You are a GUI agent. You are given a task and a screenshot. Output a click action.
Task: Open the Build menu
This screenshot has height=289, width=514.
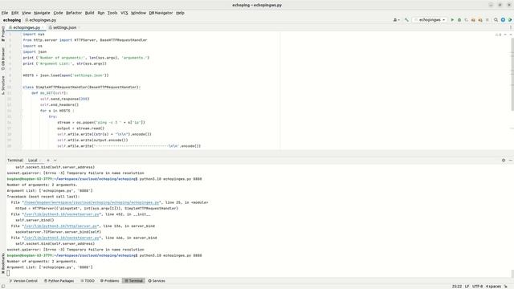pyautogui.click(x=89, y=13)
